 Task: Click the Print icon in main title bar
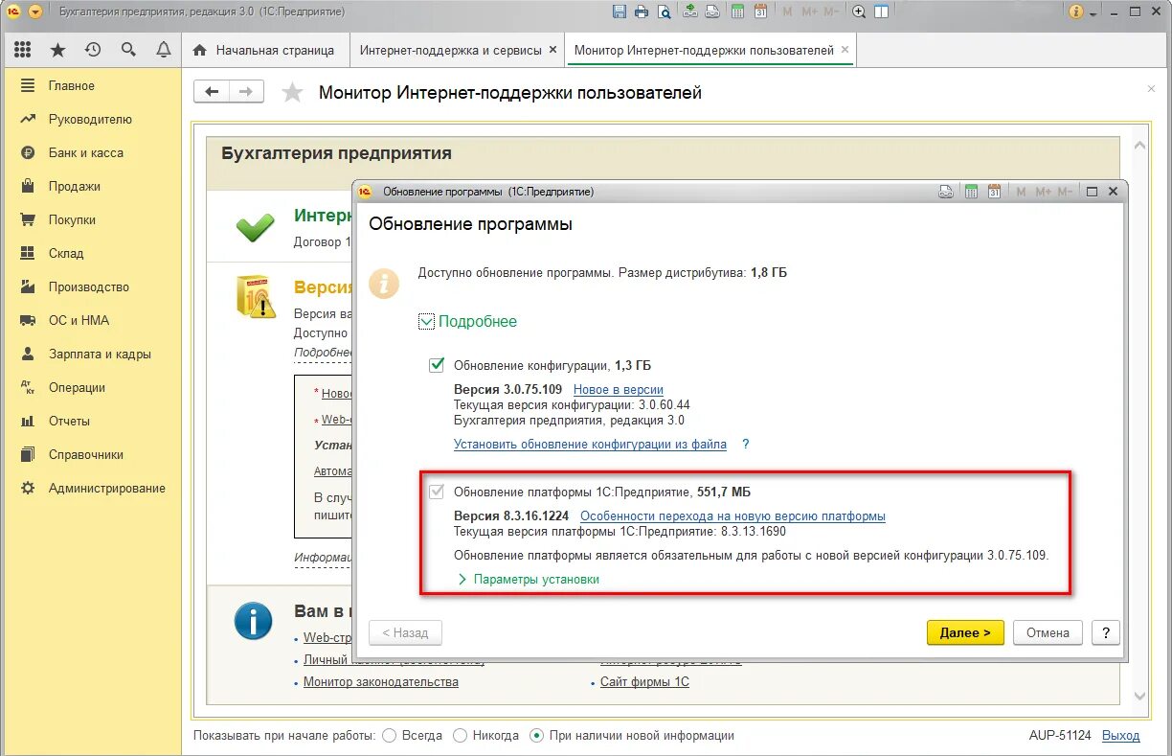[x=642, y=11]
